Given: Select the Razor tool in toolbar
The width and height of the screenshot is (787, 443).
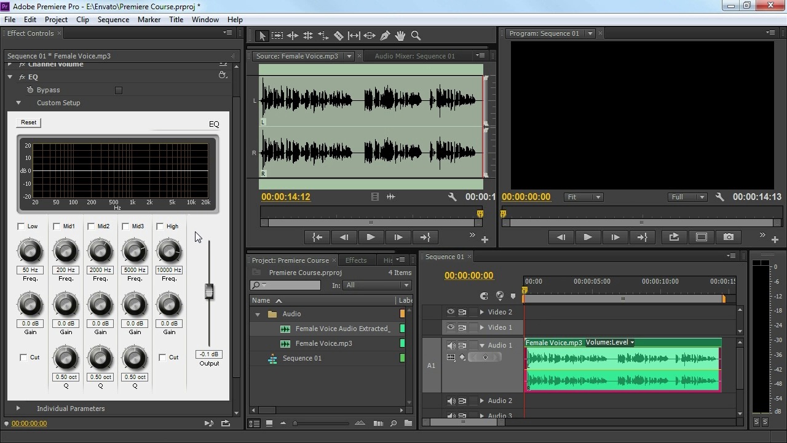Looking at the screenshot, I should click(x=339, y=36).
